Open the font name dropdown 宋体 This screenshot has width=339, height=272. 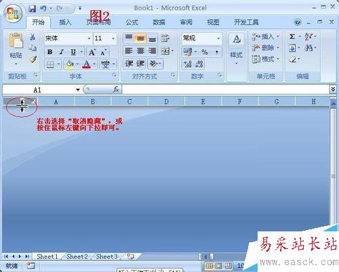tap(89, 39)
